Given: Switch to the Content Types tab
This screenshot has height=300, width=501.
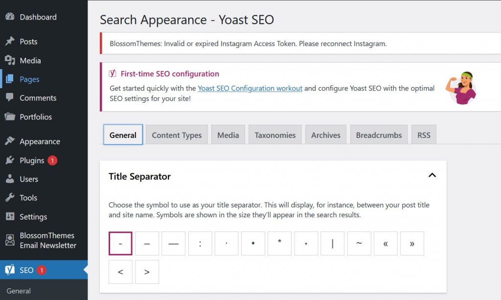Looking at the screenshot, I should pyautogui.click(x=176, y=135).
